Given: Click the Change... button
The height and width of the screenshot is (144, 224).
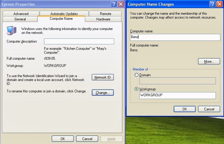Looking at the screenshot, I should (x=103, y=93).
